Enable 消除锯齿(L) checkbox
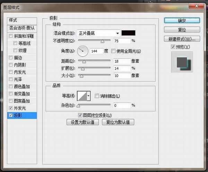Image resolution: width=208 pixels, height=172 pixels. (97, 96)
